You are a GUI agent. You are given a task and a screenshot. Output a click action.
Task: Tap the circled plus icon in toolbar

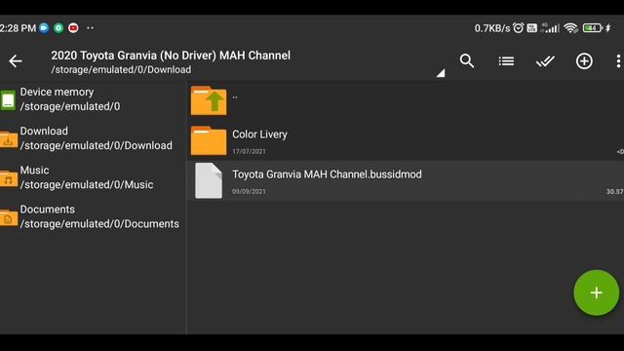click(584, 60)
